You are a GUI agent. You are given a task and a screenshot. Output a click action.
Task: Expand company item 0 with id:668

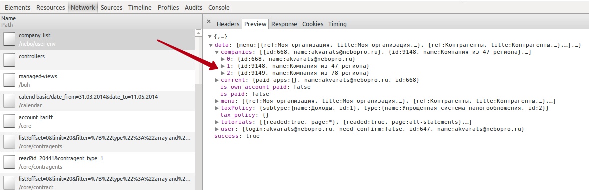coord(223,59)
